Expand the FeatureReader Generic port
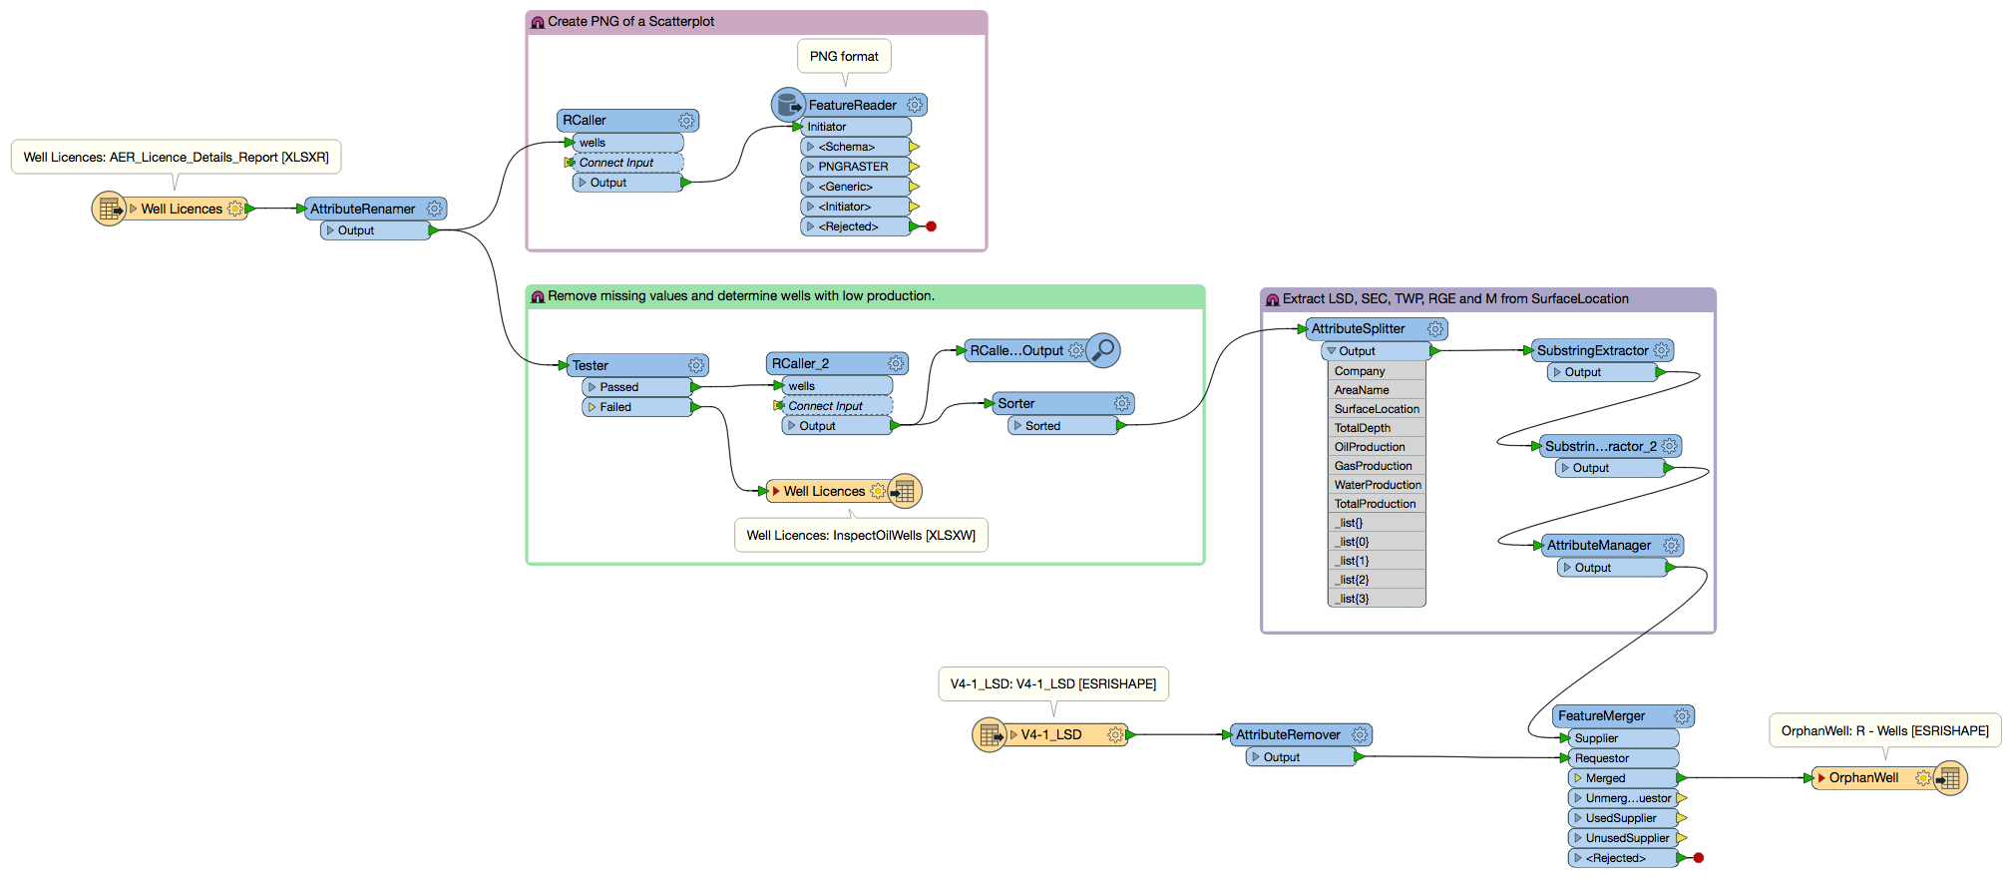The width and height of the screenshot is (2011, 886). tap(811, 187)
